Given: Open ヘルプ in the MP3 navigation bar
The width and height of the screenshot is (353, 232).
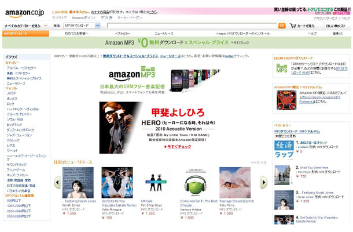Looking at the screenshot, I should [312, 34].
